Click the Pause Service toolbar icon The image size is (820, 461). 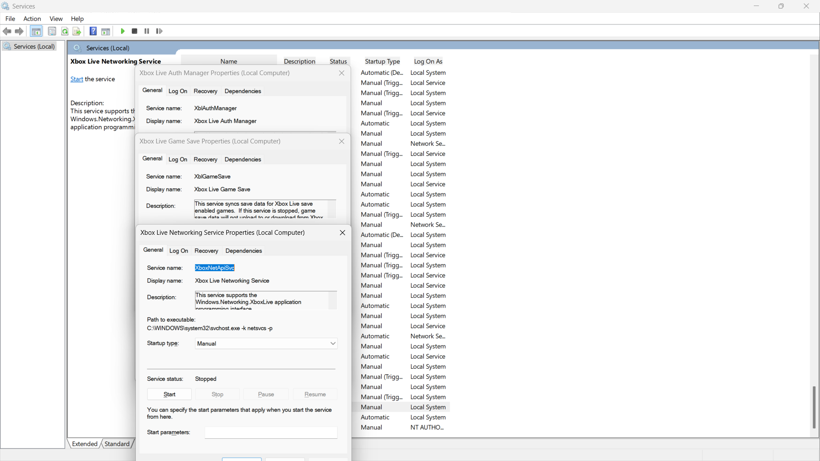(147, 31)
